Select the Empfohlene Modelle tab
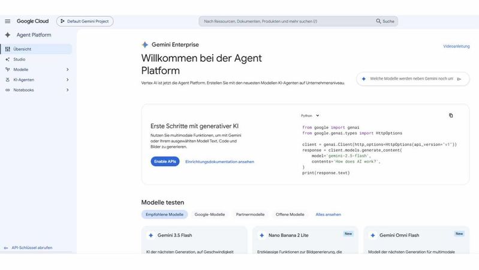The height and width of the screenshot is (270, 479). (x=164, y=214)
